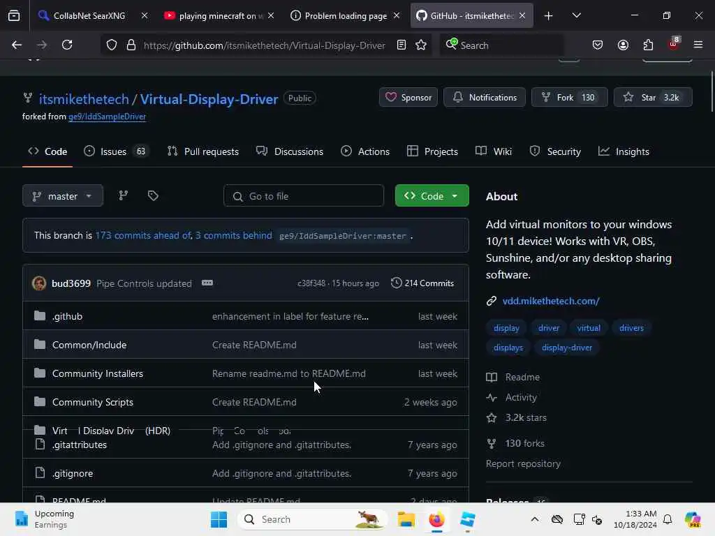The width and height of the screenshot is (715, 536).
Task: Open the Firefox hamburger menu
Action: (698, 45)
